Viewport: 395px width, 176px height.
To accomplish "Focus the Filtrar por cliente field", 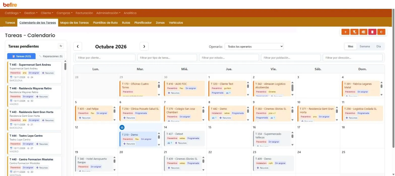I will 105,58.
